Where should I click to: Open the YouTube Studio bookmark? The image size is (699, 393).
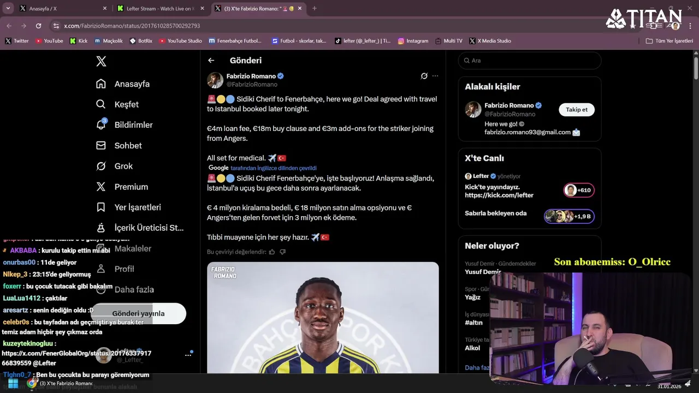pos(180,41)
